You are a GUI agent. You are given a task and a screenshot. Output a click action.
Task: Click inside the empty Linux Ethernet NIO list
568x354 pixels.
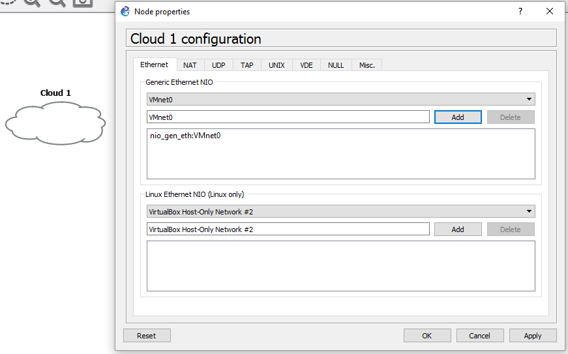click(x=341, y=266)
